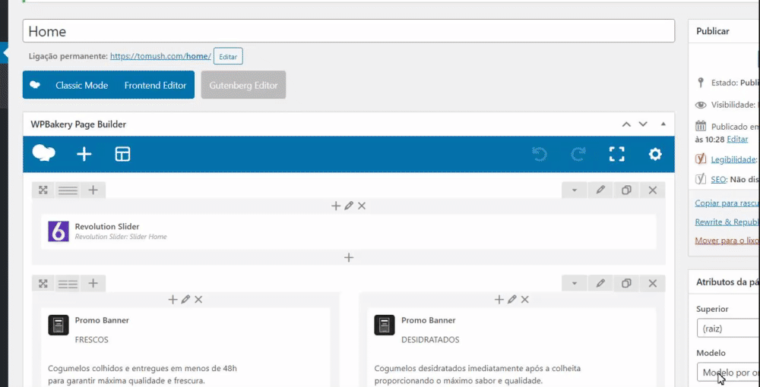
Task: Switch to Gutenberg Editor
Action: 243,85
